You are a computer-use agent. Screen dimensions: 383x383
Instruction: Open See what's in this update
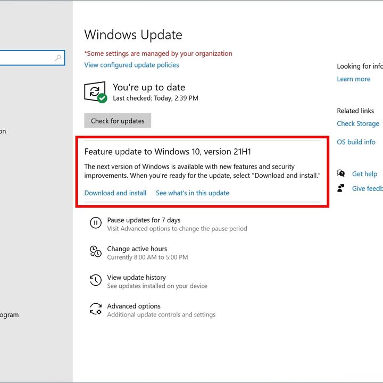pyautogui.click(x=193, y=193)
